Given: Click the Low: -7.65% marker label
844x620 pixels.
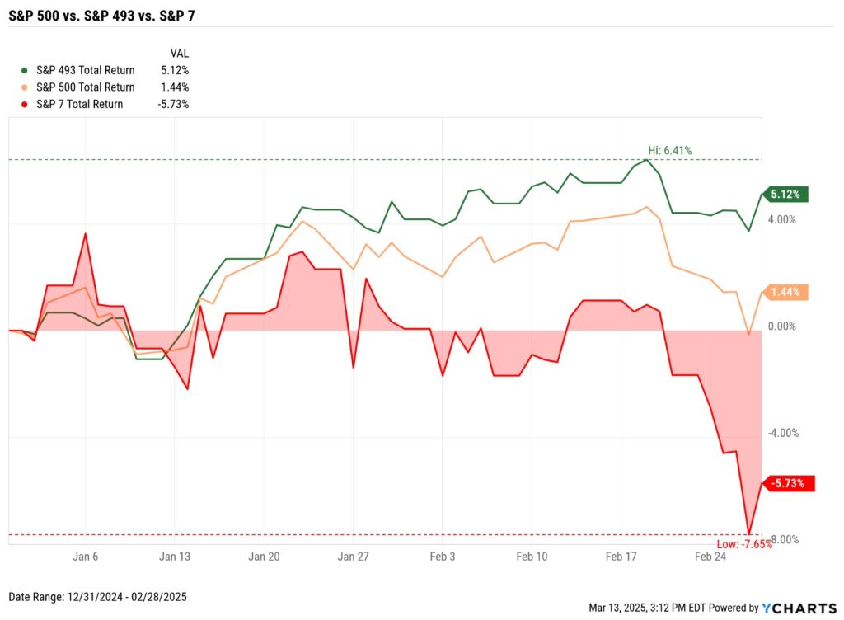Looking at the screenshot, I should click(744, 544).
